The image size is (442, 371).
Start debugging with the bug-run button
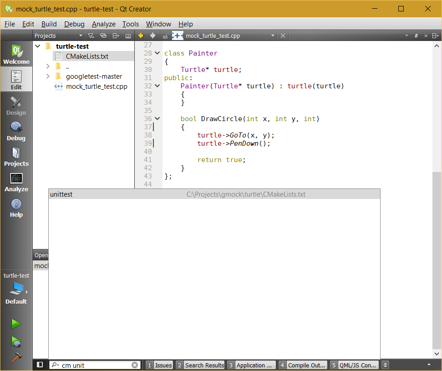pyautogui.click(x=16, y=341)
